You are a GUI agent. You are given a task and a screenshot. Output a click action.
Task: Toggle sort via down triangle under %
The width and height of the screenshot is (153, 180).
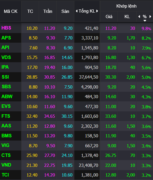(145, 21)
